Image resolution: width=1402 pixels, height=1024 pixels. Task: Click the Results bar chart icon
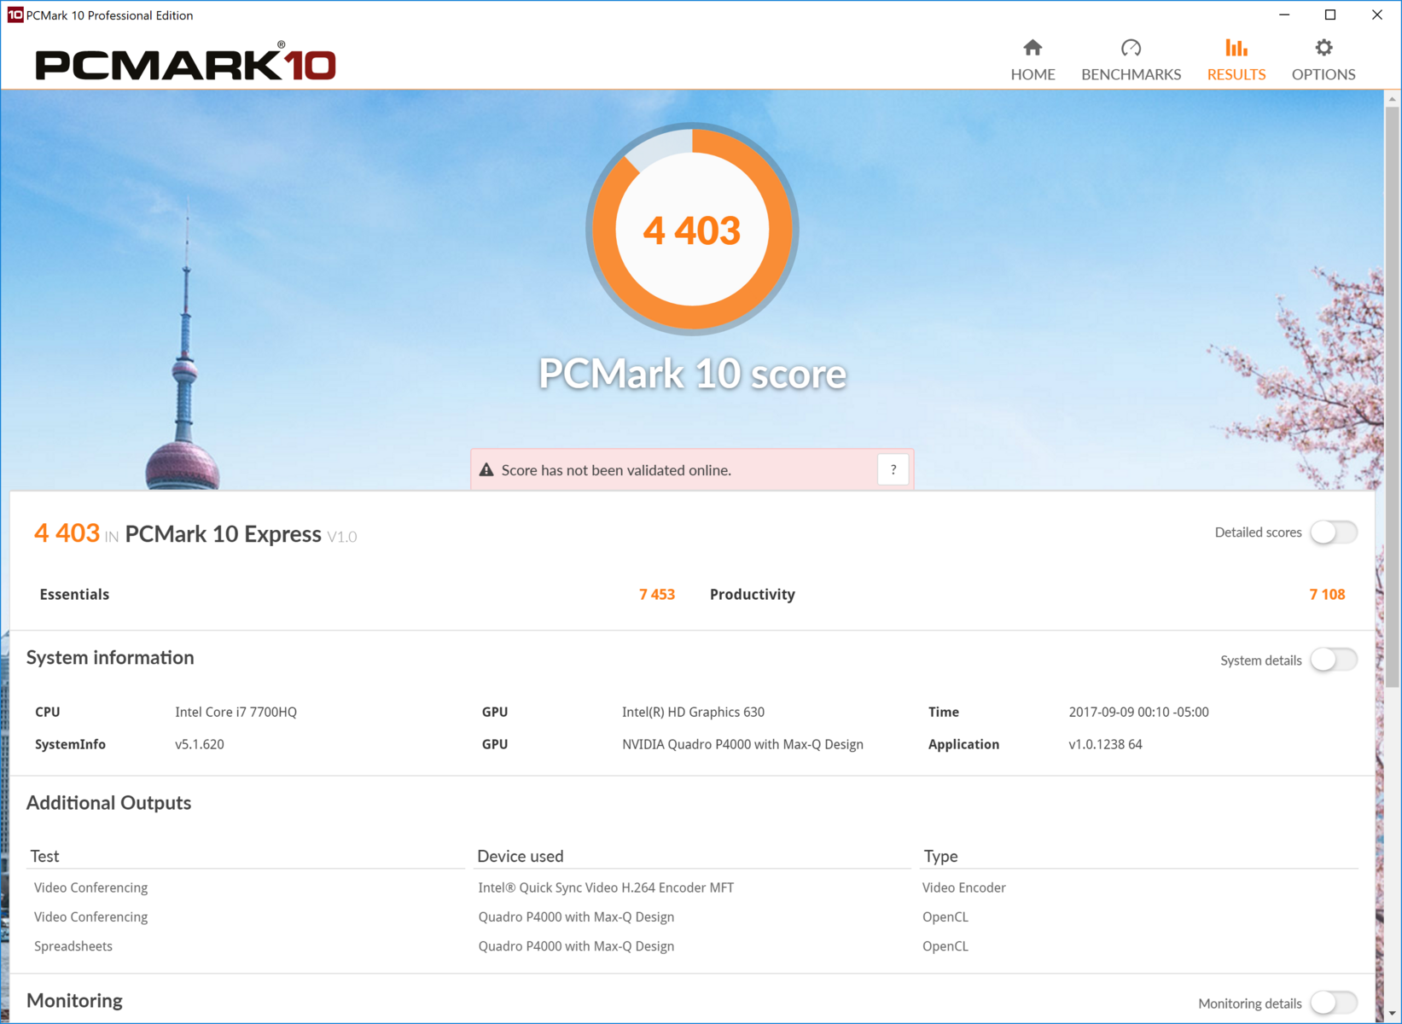pos(1236,48)
